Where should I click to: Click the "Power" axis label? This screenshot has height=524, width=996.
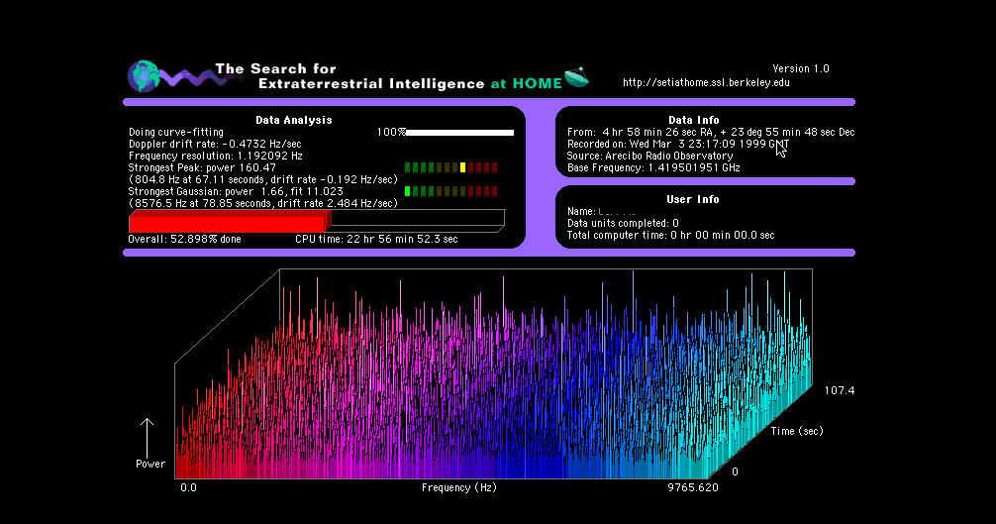point(150,465)
